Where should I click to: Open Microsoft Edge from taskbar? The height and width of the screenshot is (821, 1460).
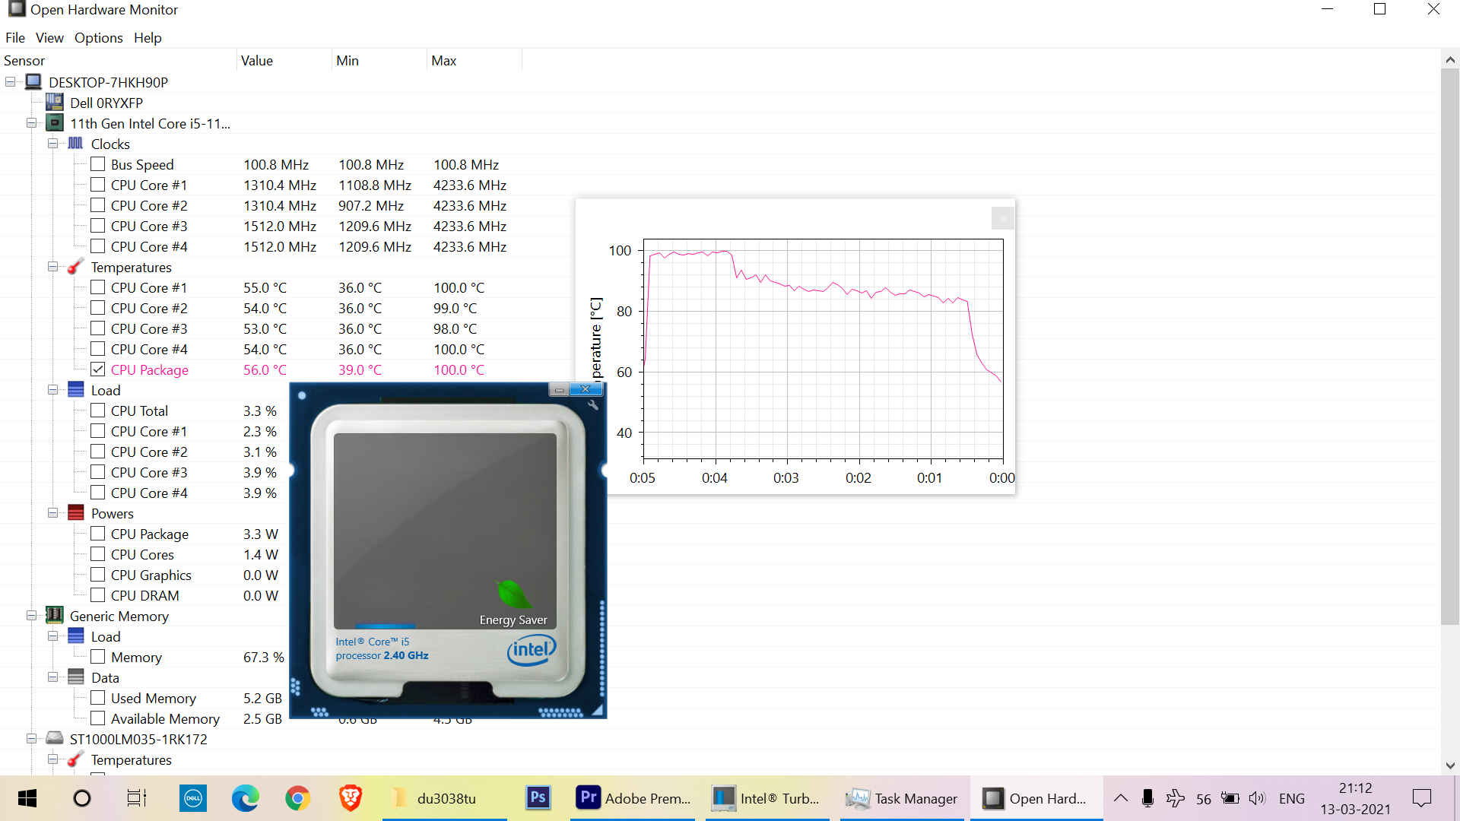(x=245, y=798)
